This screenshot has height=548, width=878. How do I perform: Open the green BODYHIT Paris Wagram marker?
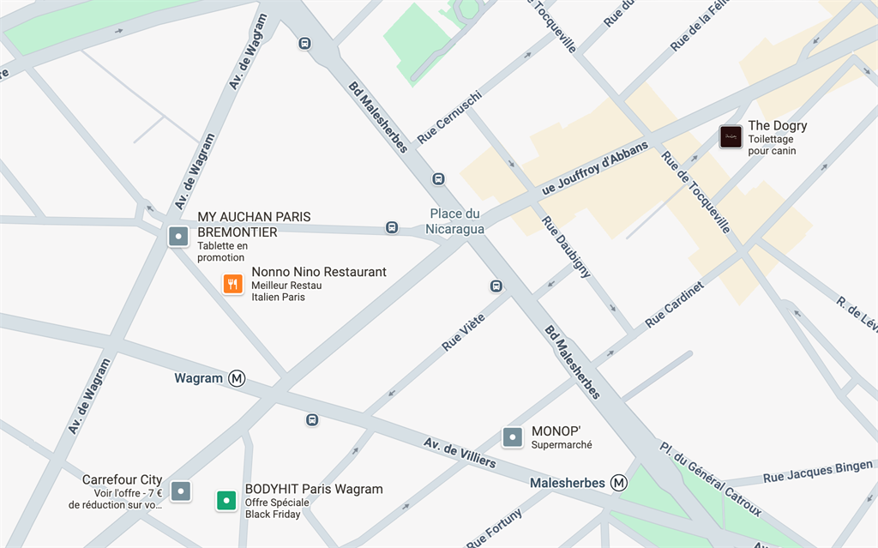tap(226, 500)
